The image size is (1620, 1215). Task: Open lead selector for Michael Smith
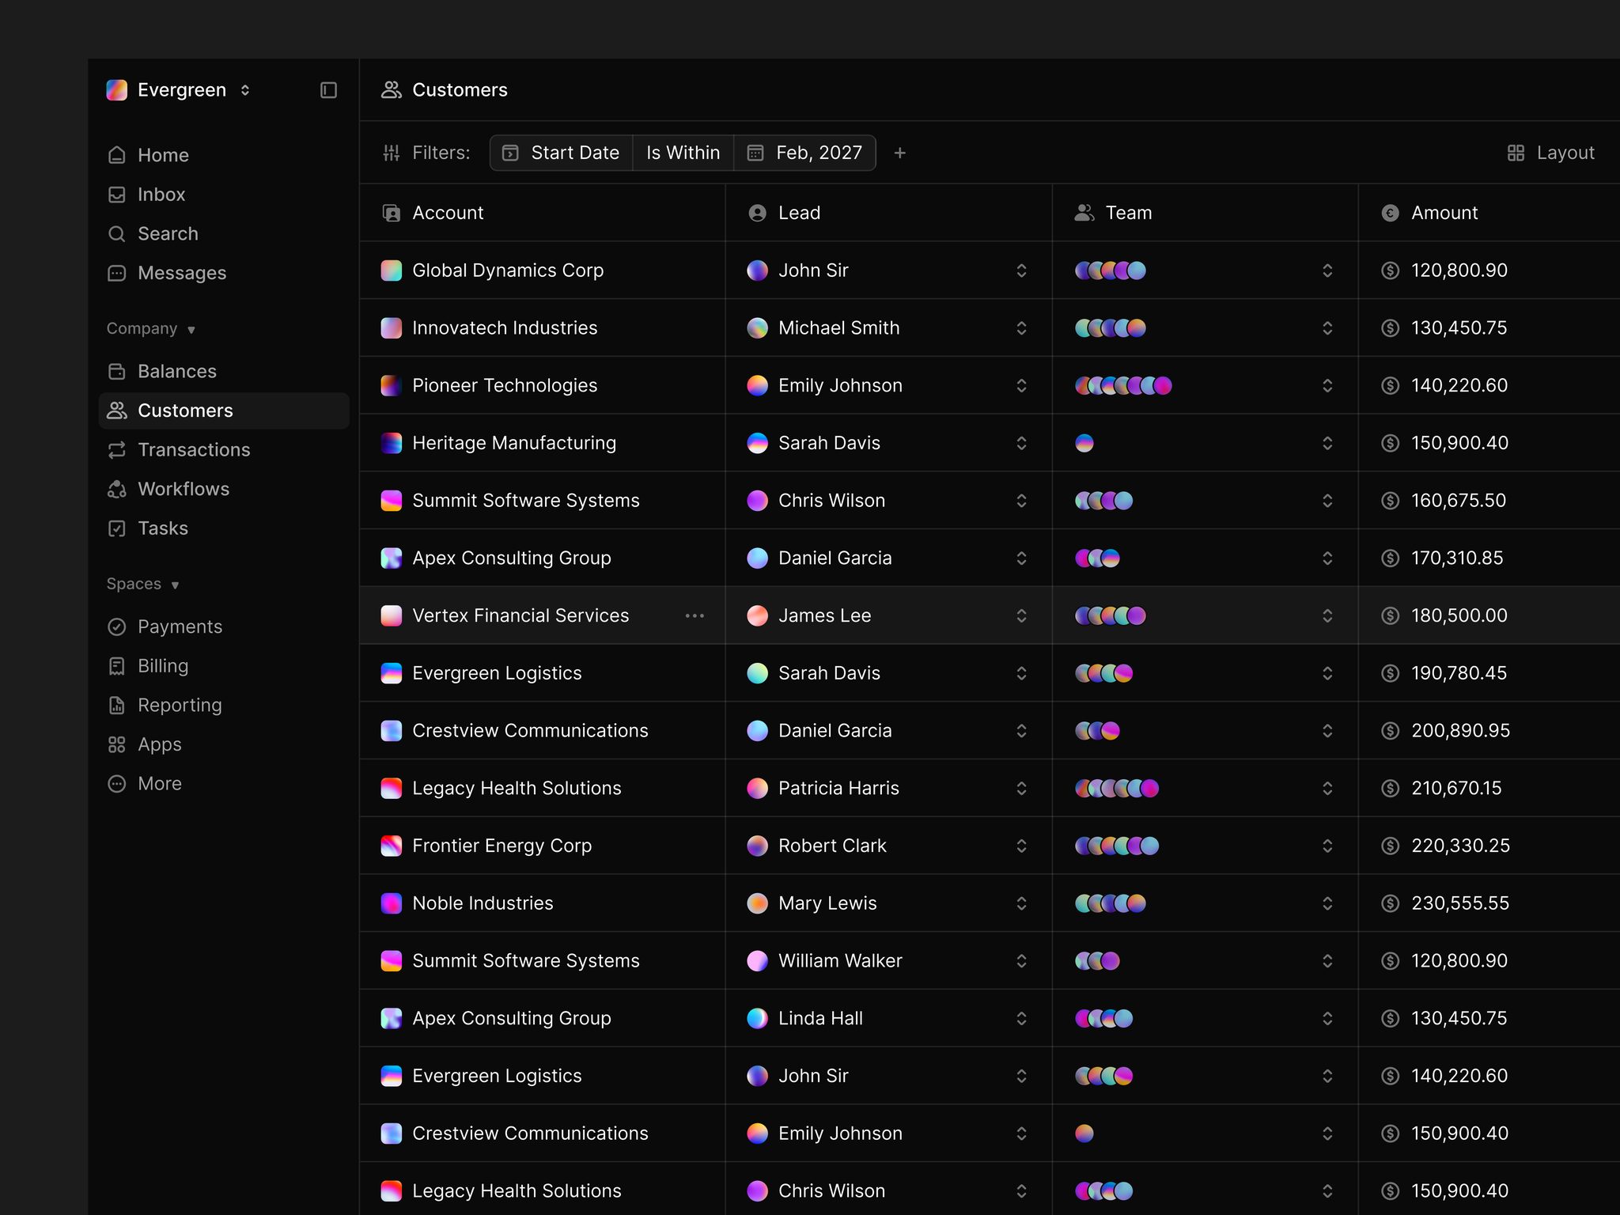point(1021,328)
